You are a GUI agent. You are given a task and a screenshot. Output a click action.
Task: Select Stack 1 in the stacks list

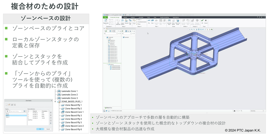click(8, 116)
